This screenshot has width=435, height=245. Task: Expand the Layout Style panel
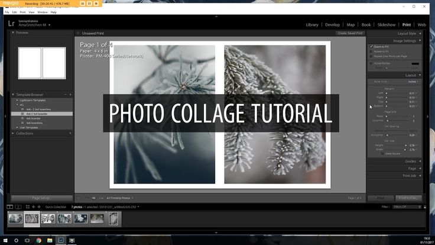[x=420, y=33]
